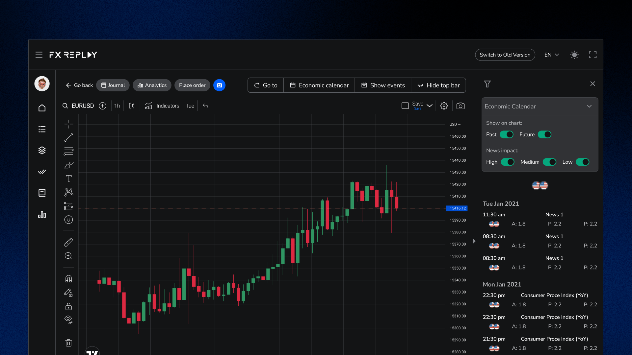
Task: Click the blue camera snapshot button
Action: [219, 85]
